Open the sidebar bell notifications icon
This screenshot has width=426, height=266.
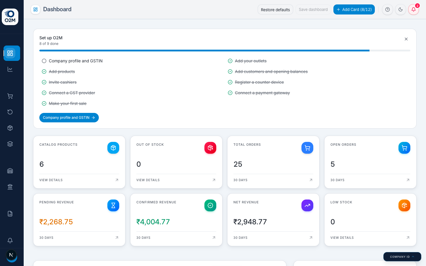coord(10,241)
